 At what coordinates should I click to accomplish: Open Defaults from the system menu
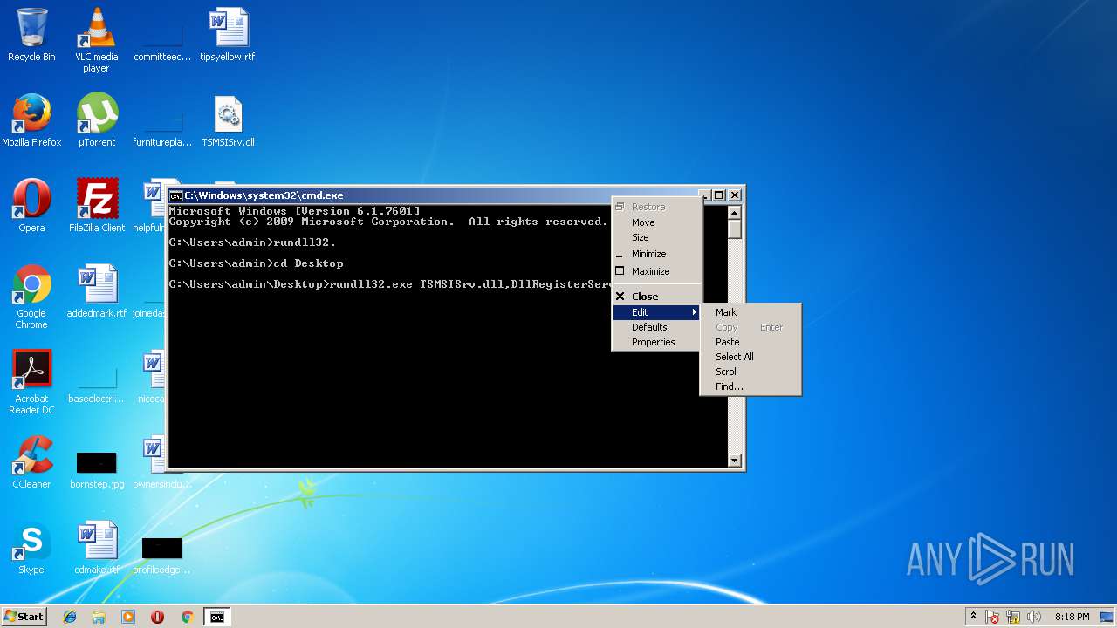tap(657, 327)
